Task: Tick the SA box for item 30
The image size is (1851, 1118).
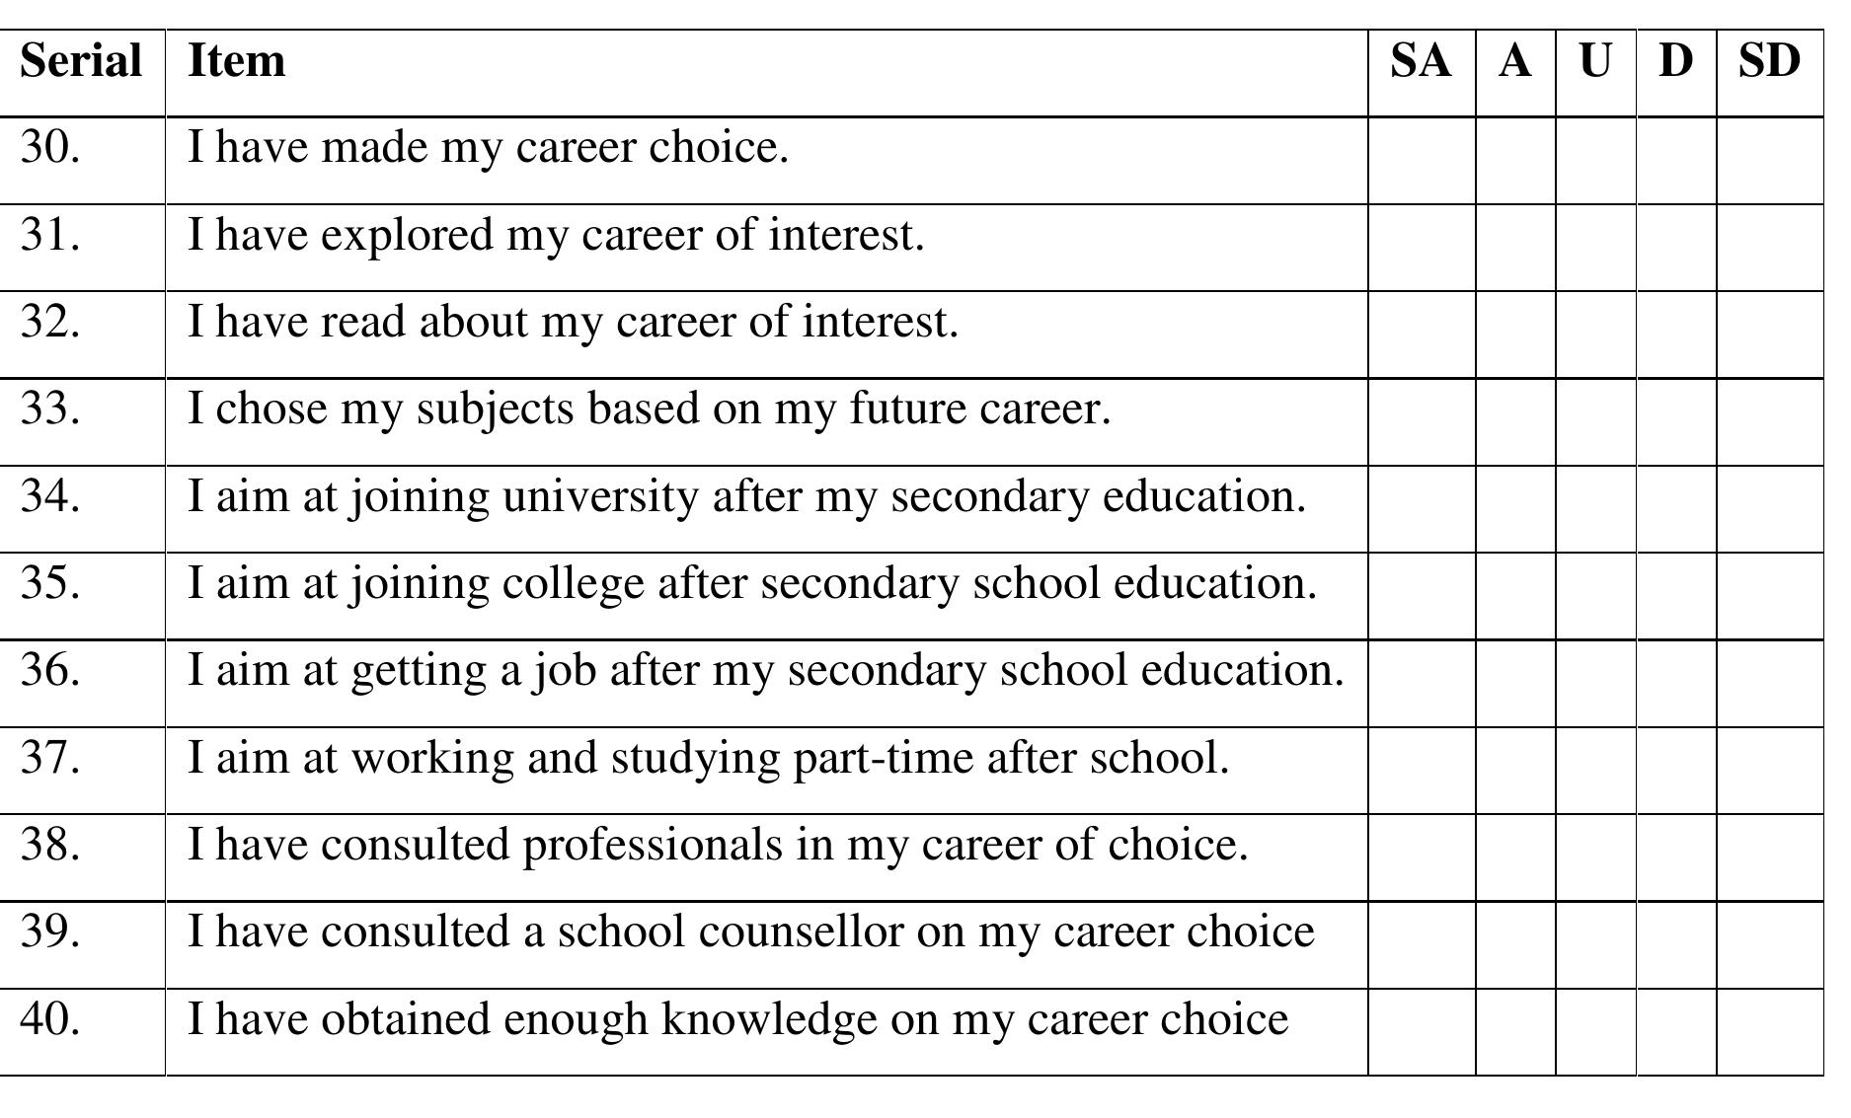Action: pyautogui.click(x=1422, y=161)
